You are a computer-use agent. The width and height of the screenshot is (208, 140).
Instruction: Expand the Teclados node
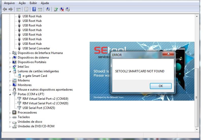click(x=10, y=117)
